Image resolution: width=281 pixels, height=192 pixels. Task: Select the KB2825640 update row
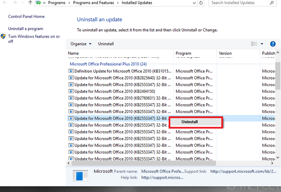(x=171, y=78)
